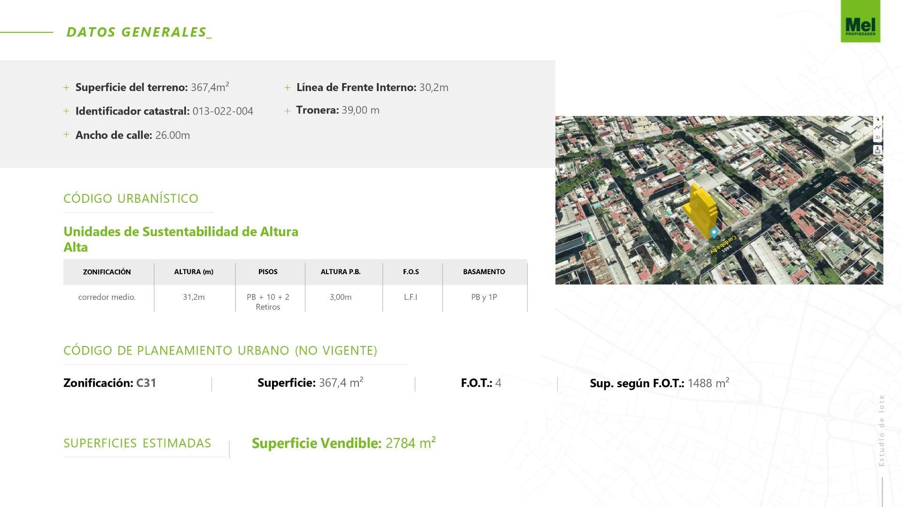902x507 pixels.
Task: Click the PISOS column header
Action: pos(268,272)
